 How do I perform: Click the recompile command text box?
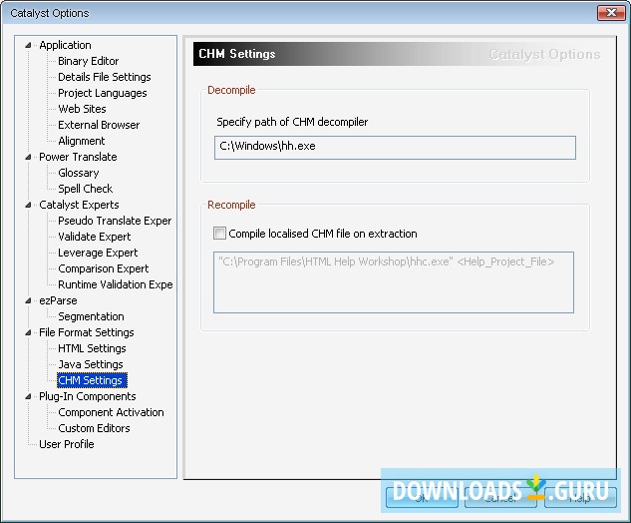[394, 282]
